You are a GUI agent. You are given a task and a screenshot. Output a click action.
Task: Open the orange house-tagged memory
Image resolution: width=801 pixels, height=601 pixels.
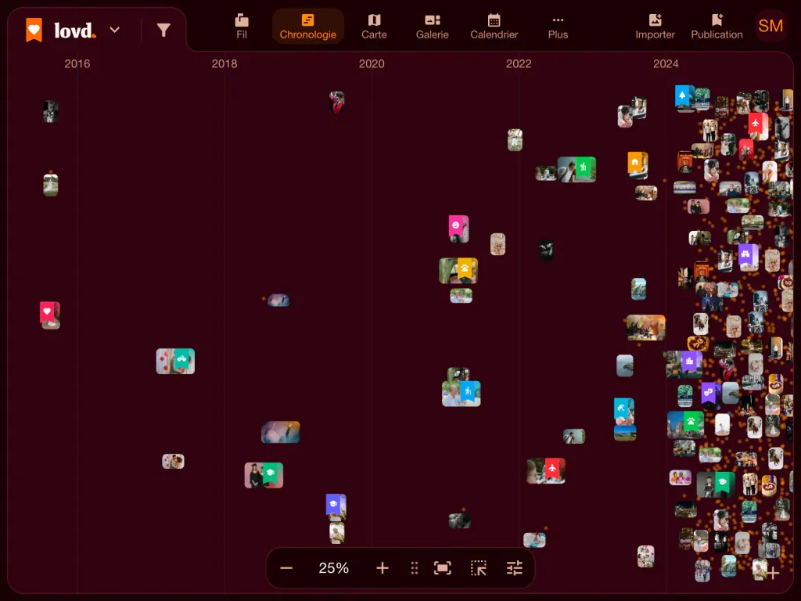638,165
